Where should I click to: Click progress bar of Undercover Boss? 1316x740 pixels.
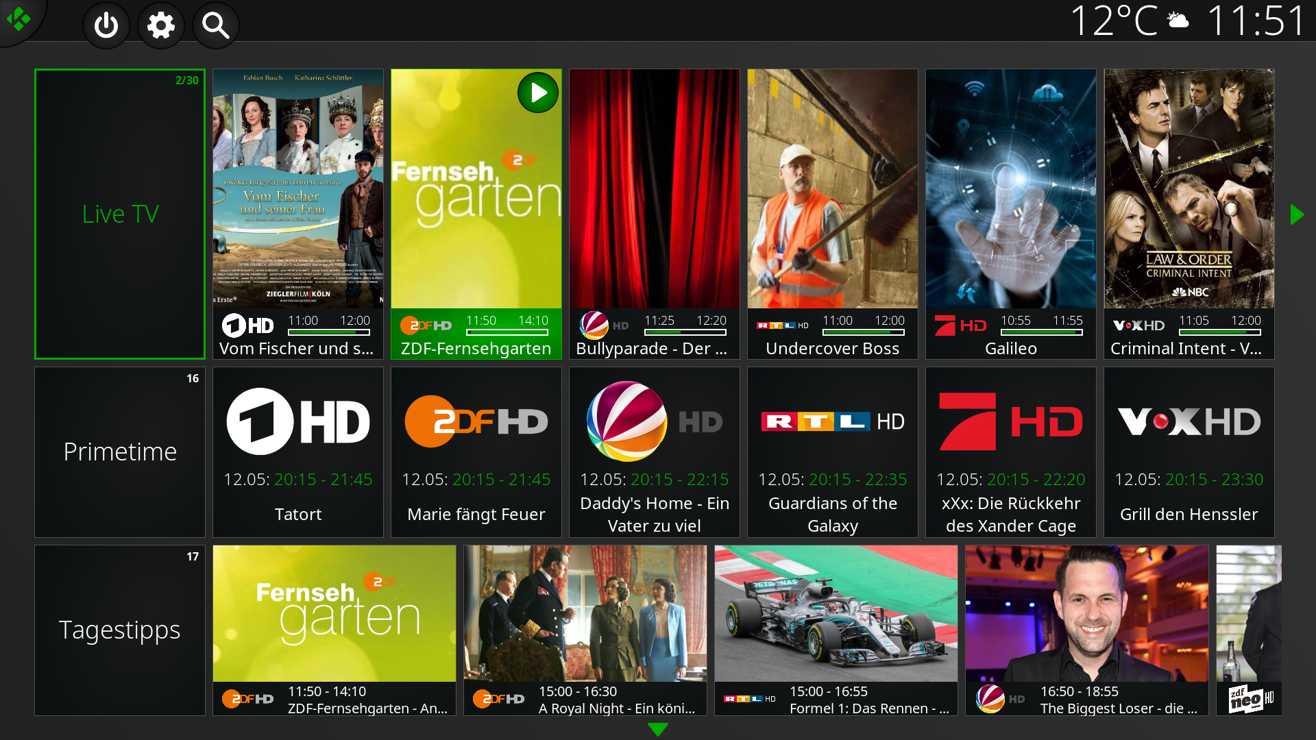[864, 332]
